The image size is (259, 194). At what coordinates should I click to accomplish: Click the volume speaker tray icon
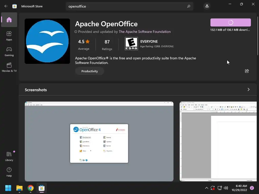(x=226, y=188)
